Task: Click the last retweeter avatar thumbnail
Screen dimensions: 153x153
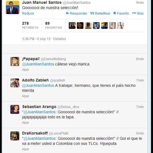Action: pos(121,25)
